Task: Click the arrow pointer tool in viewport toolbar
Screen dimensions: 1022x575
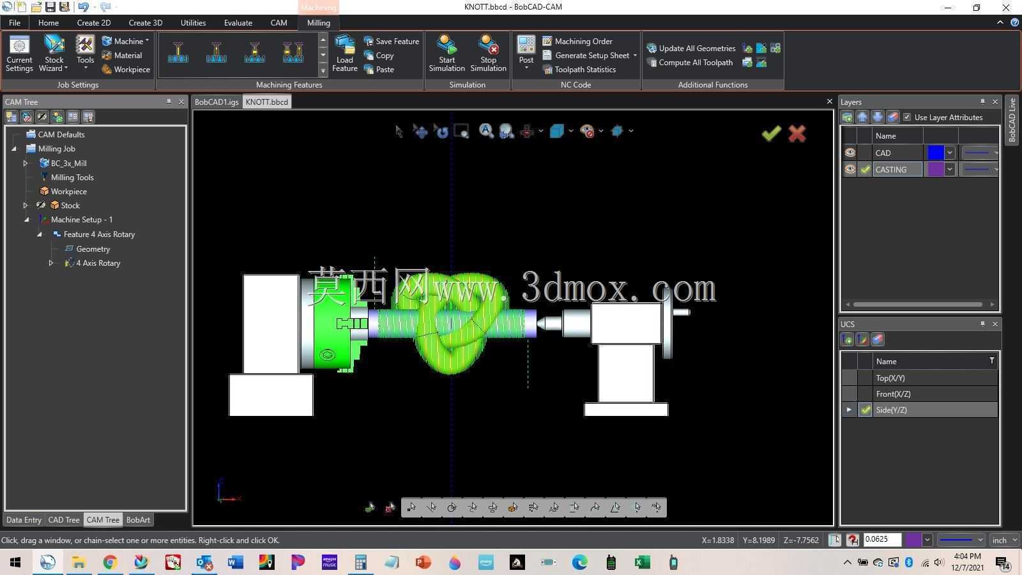Action: 399,131
